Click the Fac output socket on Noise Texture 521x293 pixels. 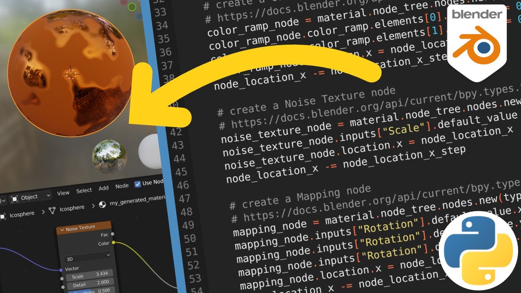click(x=112, y=234)
